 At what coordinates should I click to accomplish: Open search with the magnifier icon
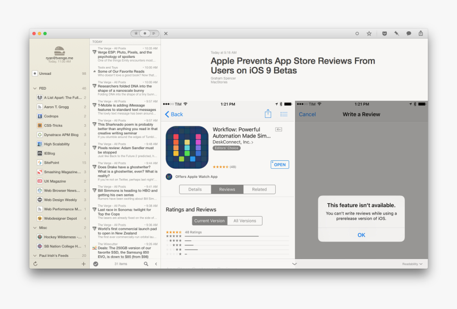click(x=146, y=263)
